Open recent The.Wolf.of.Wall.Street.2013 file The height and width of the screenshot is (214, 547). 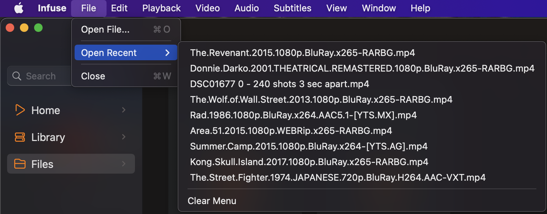362,100
